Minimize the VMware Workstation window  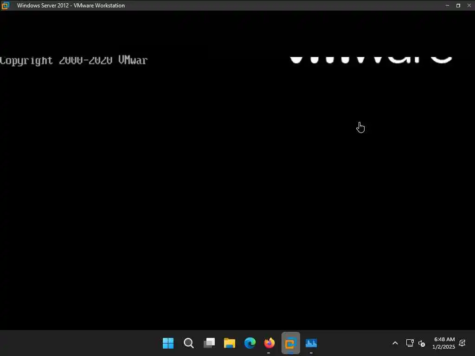(x=447, y=5)
